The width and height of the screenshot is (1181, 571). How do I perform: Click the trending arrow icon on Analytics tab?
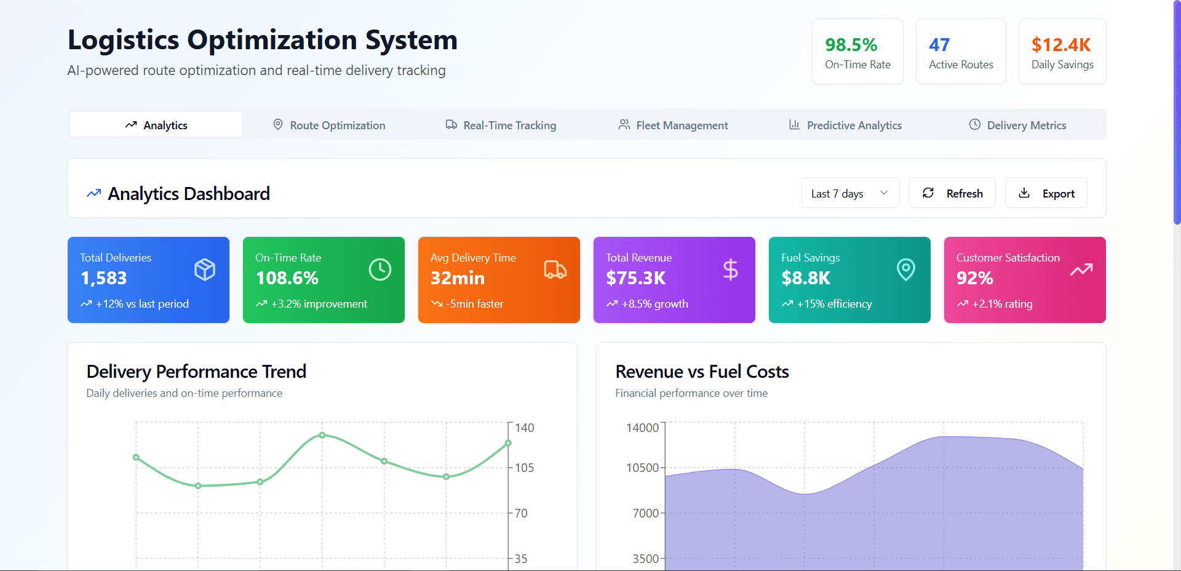[130, 125]
